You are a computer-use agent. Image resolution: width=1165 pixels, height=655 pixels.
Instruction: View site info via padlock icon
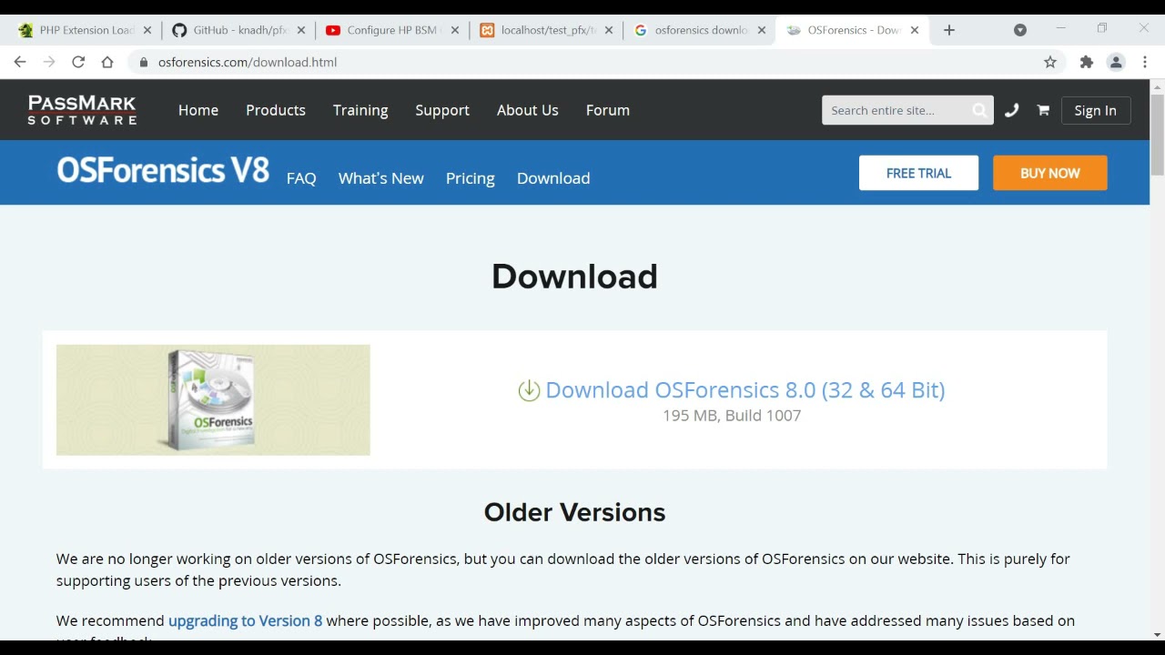point(143,62)
